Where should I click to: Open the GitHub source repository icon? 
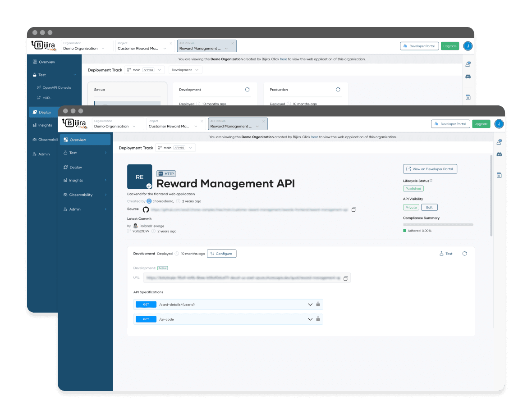(146, 209)
